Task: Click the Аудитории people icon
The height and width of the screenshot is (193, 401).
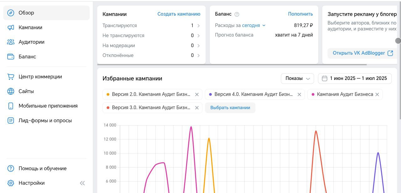Action: 11,42
